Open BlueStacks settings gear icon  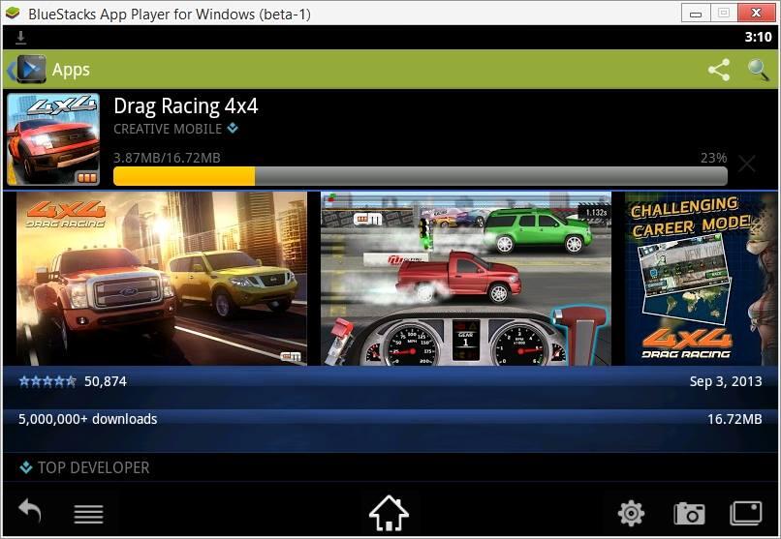(631, 513)
